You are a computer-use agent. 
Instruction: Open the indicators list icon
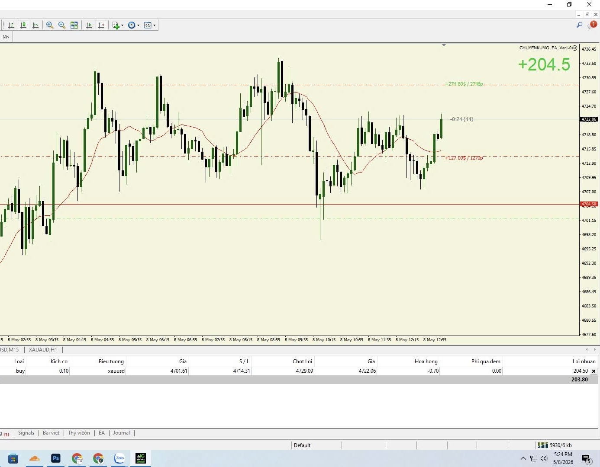pyautogui.click(x=116, y=25)
